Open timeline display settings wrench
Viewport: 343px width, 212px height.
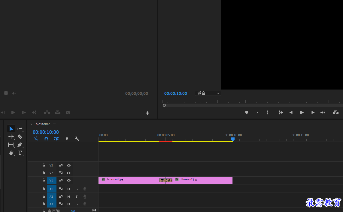77,139
